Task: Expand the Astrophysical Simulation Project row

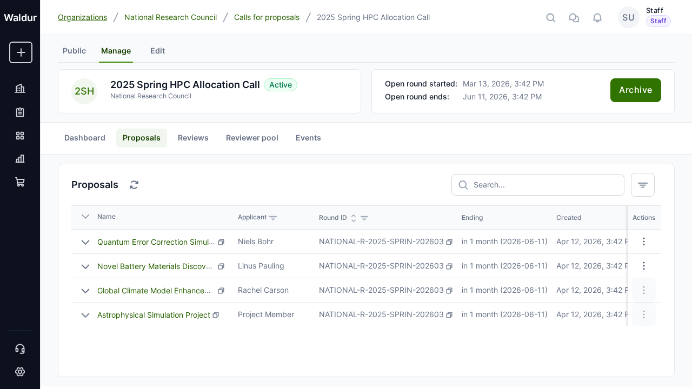Action: tap(85, 315)
